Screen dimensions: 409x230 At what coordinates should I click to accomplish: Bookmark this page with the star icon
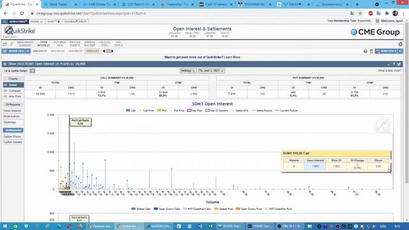[360, 13]
